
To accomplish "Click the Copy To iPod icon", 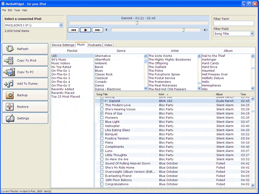I will [x=9, y=60].
